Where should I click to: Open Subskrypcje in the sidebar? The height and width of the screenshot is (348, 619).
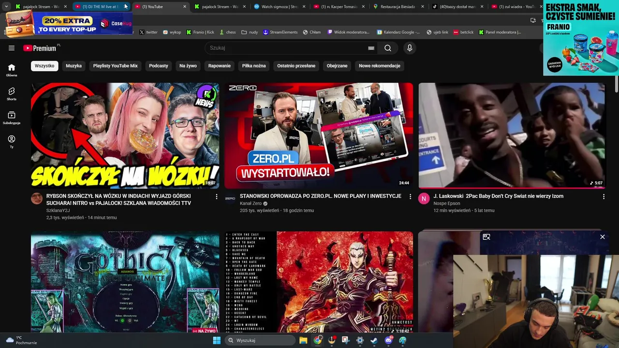pyautogui.click(x=12, y=118)
